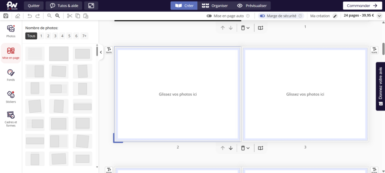The width and height of the screenshot is (385, 173).
Task: Click the layout list scrollbar thumb
Action: click(x=97, y=51)
